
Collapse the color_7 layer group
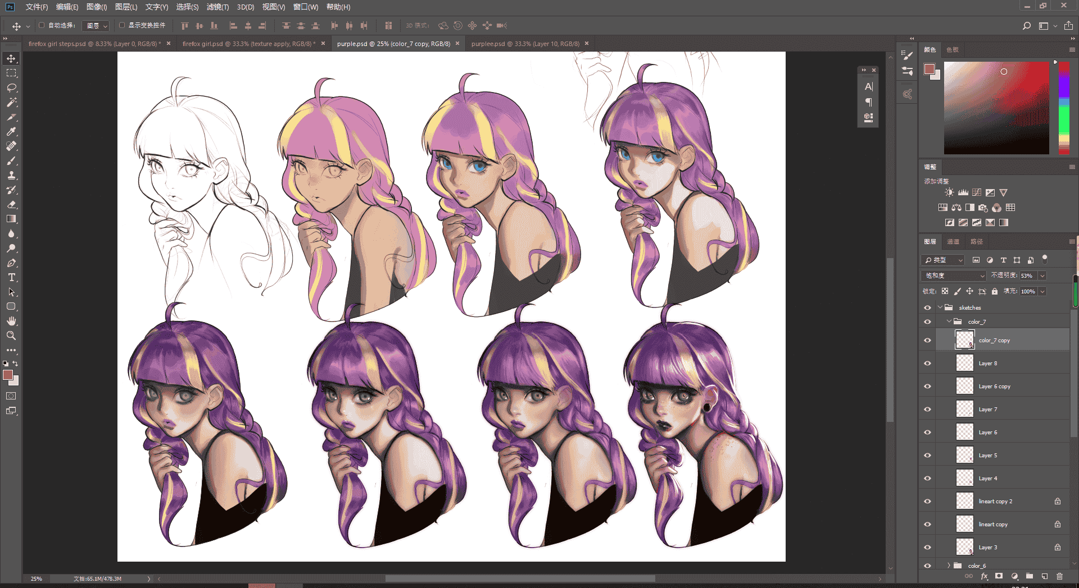pos(949,321)
